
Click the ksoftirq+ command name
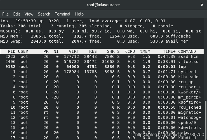tap(189, 102)
